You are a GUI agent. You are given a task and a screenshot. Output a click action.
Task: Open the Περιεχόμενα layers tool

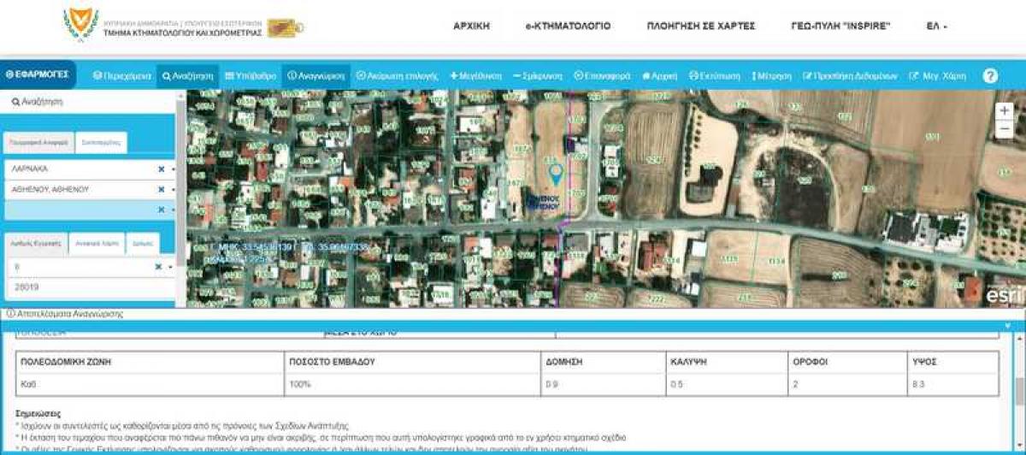tap(121, 76)
